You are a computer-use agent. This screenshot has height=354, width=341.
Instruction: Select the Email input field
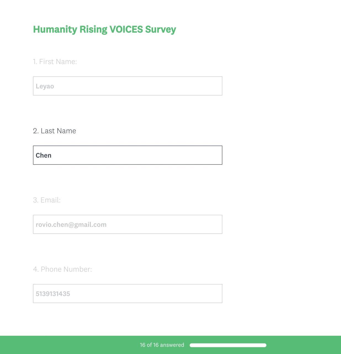click(128, 224)
